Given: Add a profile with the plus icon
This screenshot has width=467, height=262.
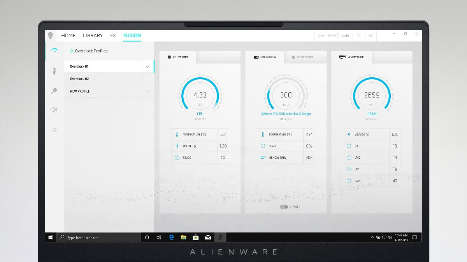Looking at the screenshot, I should (148, 91).
